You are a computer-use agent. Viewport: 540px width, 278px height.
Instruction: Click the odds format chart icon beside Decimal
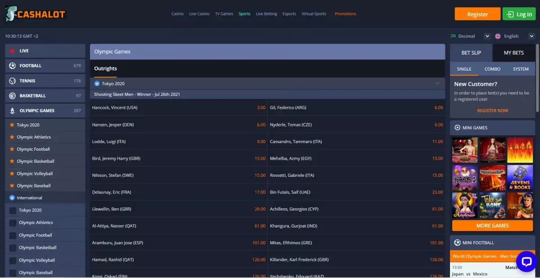453,36
